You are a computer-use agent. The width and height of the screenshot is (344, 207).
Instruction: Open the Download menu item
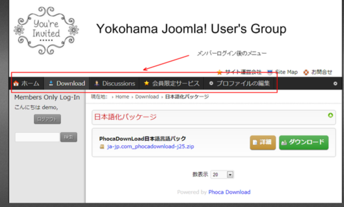(67, 83)
